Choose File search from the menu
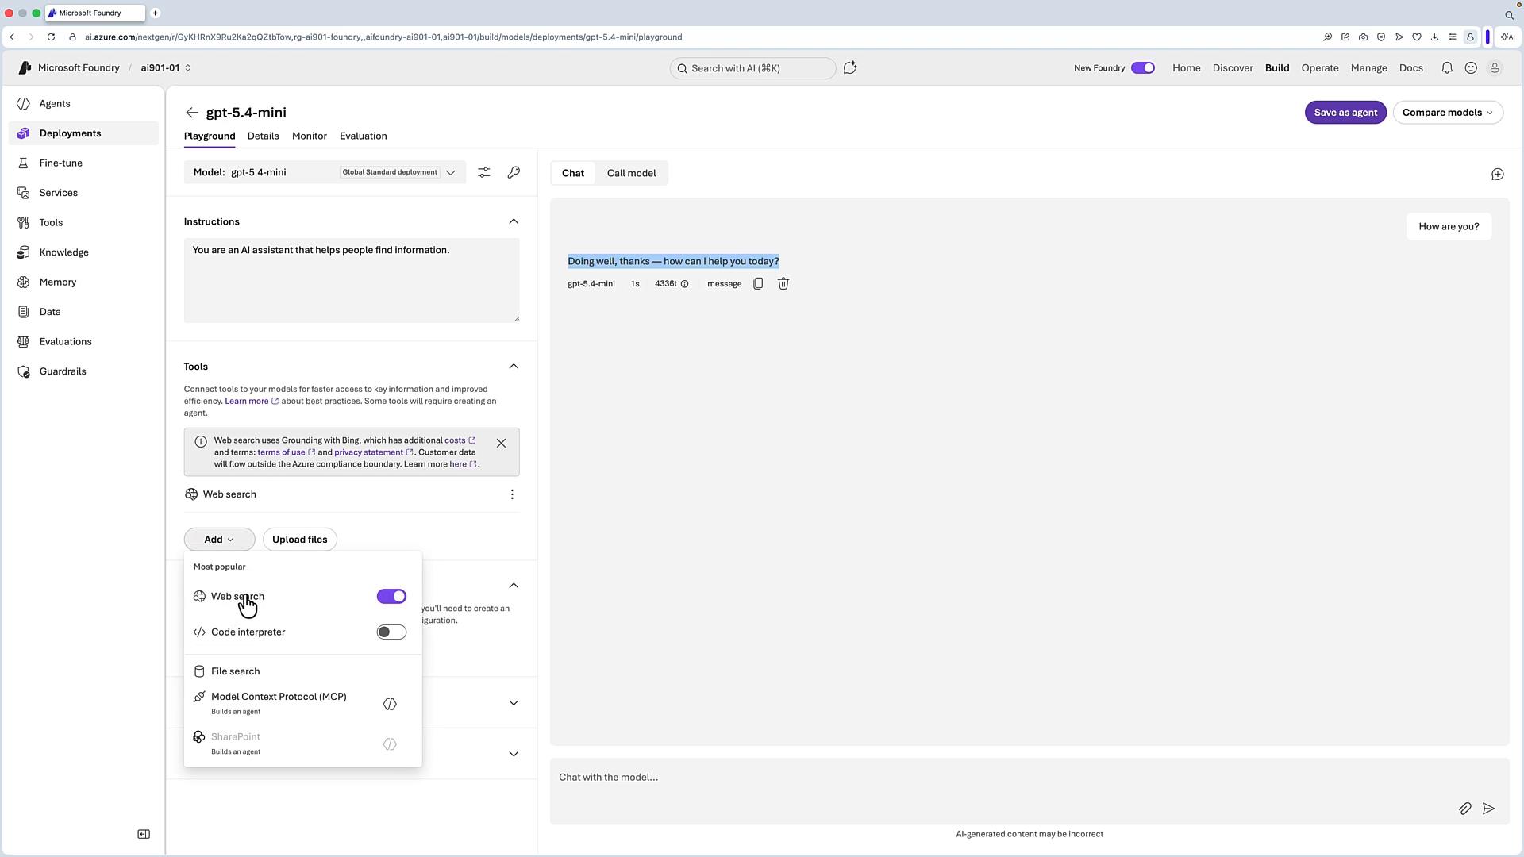Viewport: 1524px width, 857px height. [302, 671]
